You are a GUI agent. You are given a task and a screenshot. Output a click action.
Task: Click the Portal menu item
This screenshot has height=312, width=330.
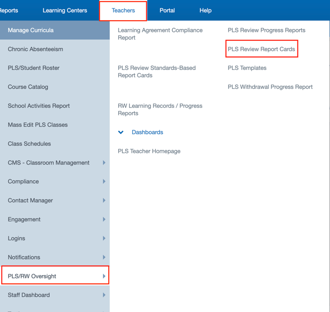point(167,10)
